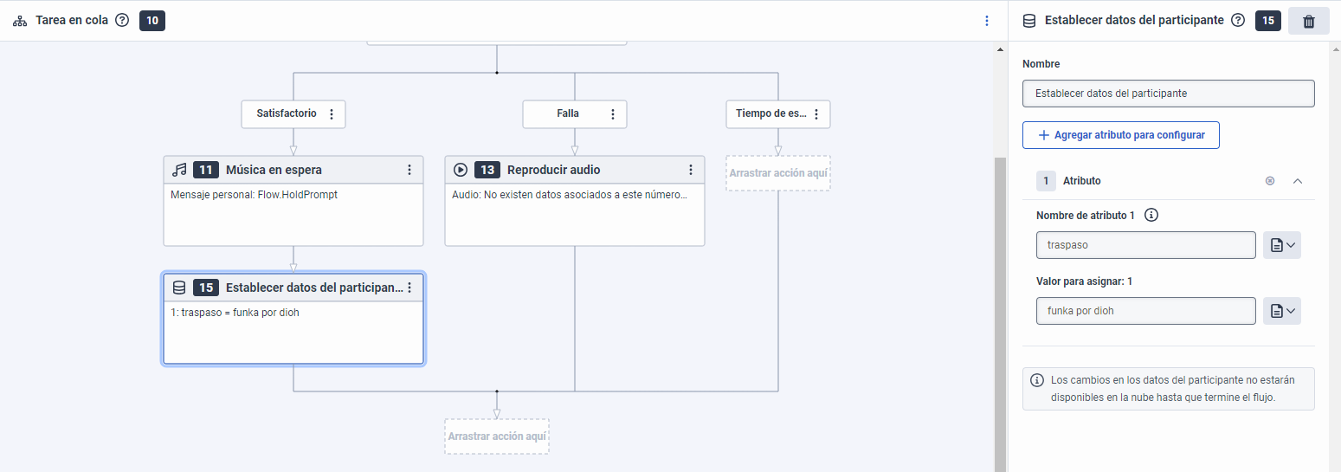The image size is (1341, 472).
Task: Open expression mode dropdown for attribute name
Action: [x=1282, y=245]
